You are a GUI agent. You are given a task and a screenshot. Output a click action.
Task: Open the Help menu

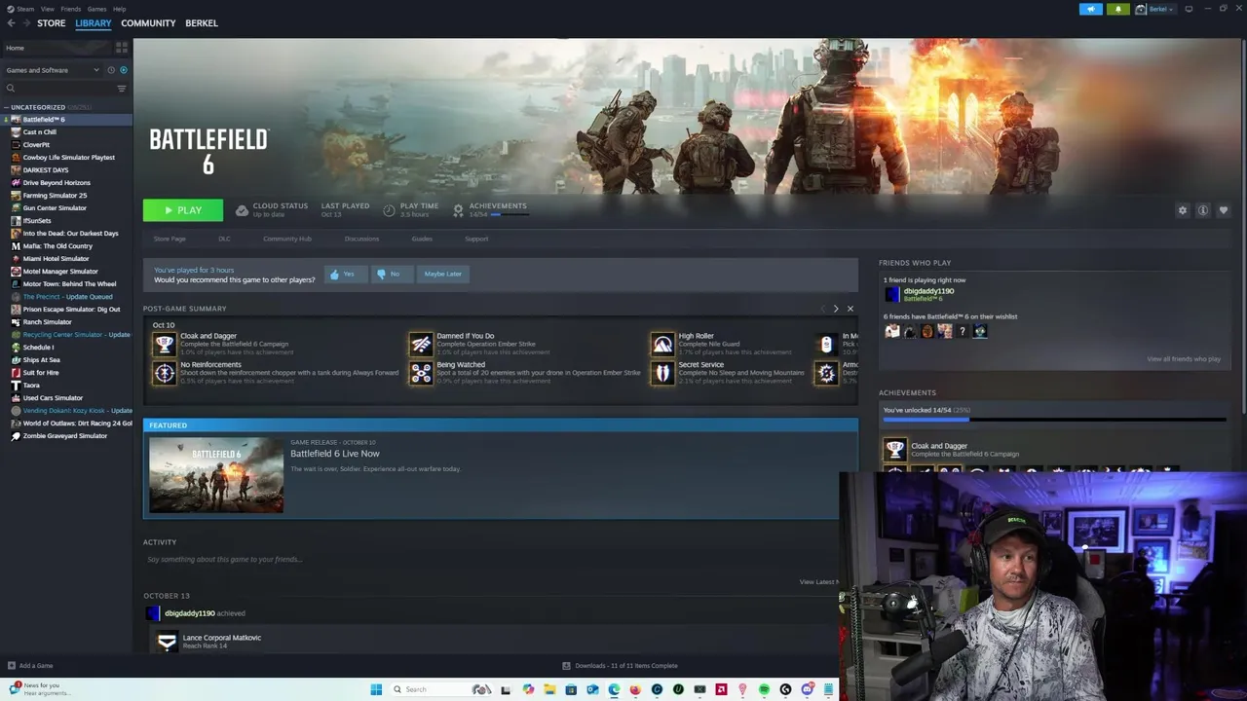click(x=119, y=9)
